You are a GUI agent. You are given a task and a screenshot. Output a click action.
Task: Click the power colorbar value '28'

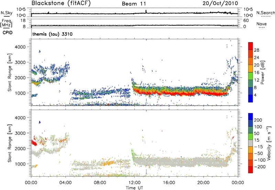click(256, 50)
